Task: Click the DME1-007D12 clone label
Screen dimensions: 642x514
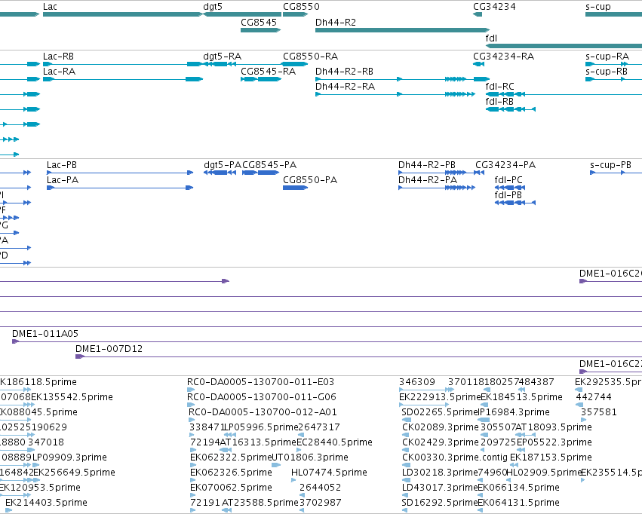Action: pyautogui.click(x=109, y=349)
